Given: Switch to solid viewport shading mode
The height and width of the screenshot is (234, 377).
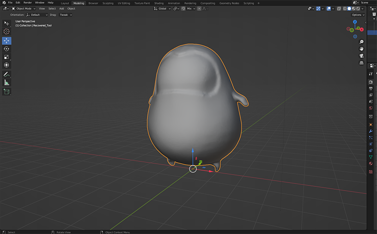Looking at the screenshot, I should click(x=349, y=8).
